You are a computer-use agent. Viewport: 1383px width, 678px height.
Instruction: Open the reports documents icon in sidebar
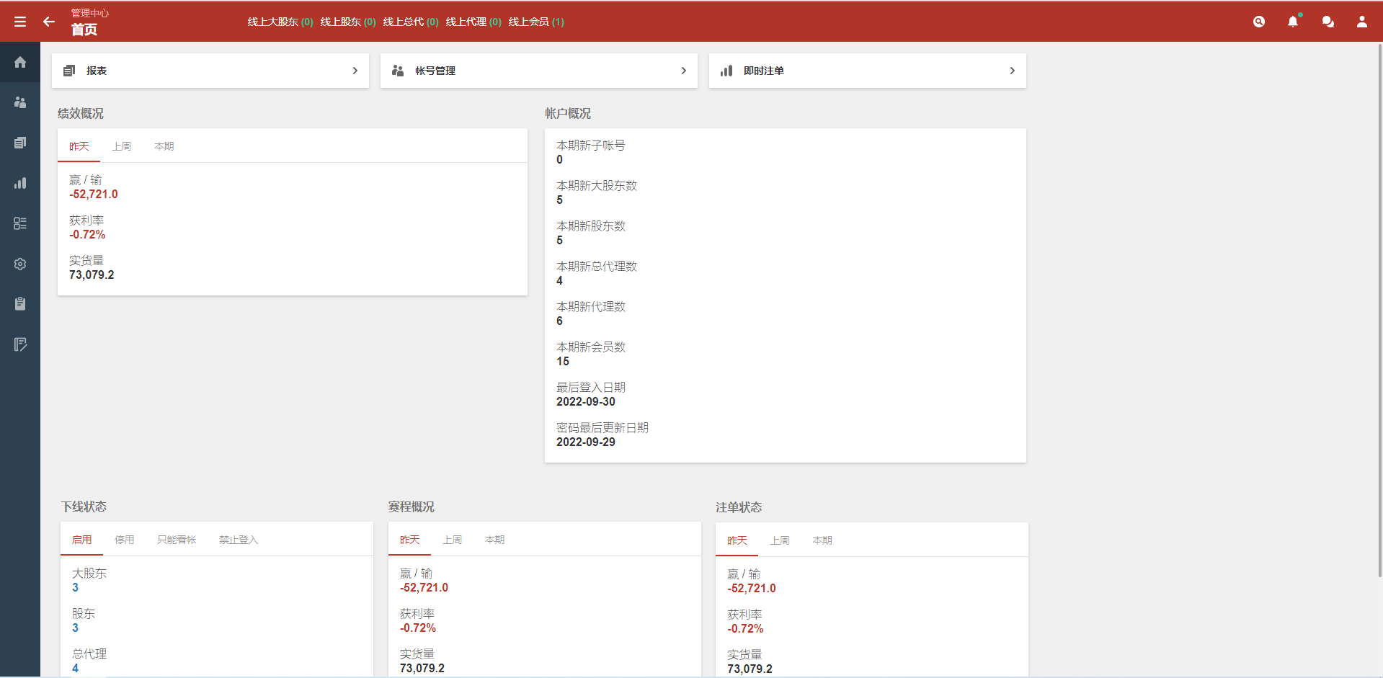19,143
